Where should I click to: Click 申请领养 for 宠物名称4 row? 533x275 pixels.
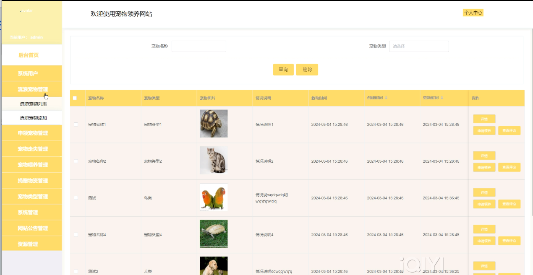[x=484, y=241]
